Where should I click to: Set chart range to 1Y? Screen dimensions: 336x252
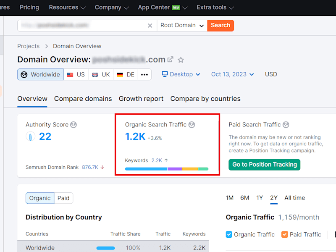pos(260,198)
